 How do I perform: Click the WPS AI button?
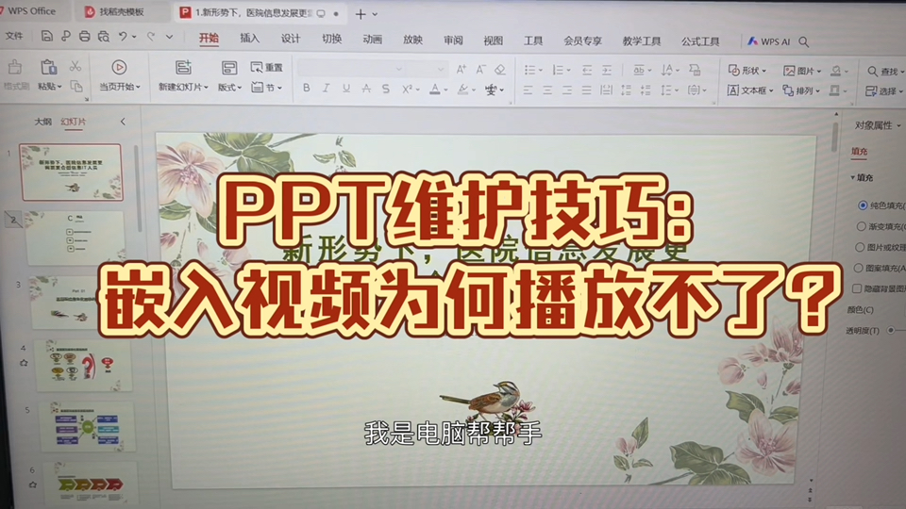(768, 41)
